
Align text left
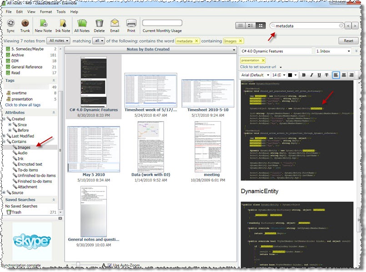point(336,75)
